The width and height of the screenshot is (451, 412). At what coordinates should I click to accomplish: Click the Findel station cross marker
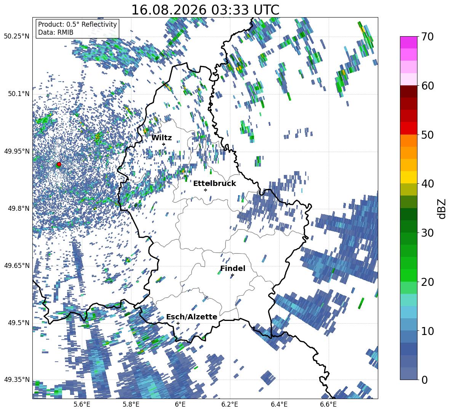tap(232, 275)
